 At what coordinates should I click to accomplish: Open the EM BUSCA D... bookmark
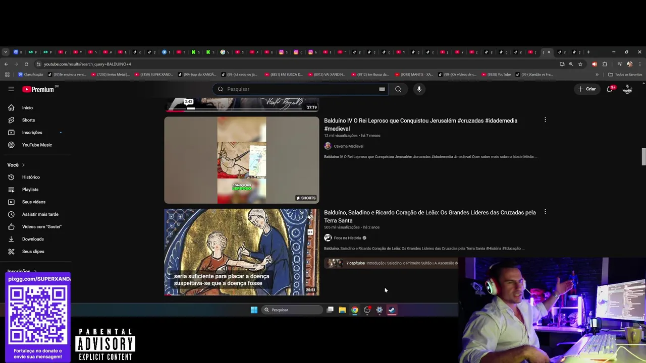pyautogui.click(x=283, y=75)
